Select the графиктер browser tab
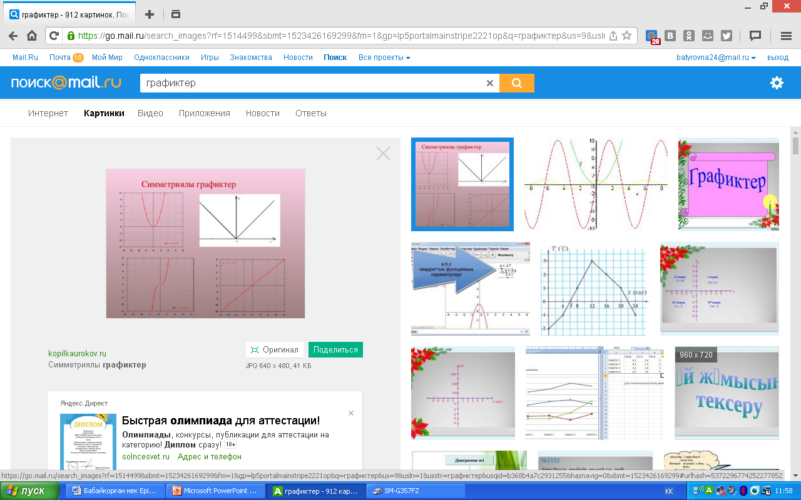Image resolution: width=801 pixels, height=500 pixels. [70, 14]
